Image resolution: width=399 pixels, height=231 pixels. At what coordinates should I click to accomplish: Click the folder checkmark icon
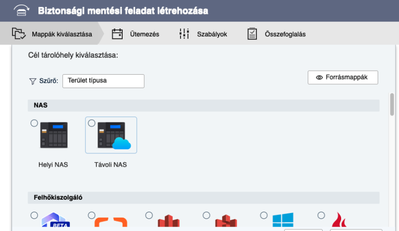pos(18,34)
